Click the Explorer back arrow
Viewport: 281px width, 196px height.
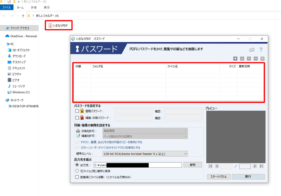[4, 16]
